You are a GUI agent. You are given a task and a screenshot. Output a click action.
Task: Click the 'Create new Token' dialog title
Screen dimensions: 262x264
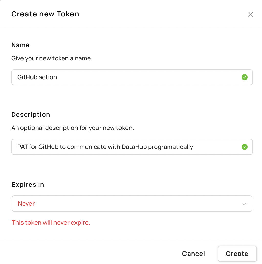click(45, 14)
